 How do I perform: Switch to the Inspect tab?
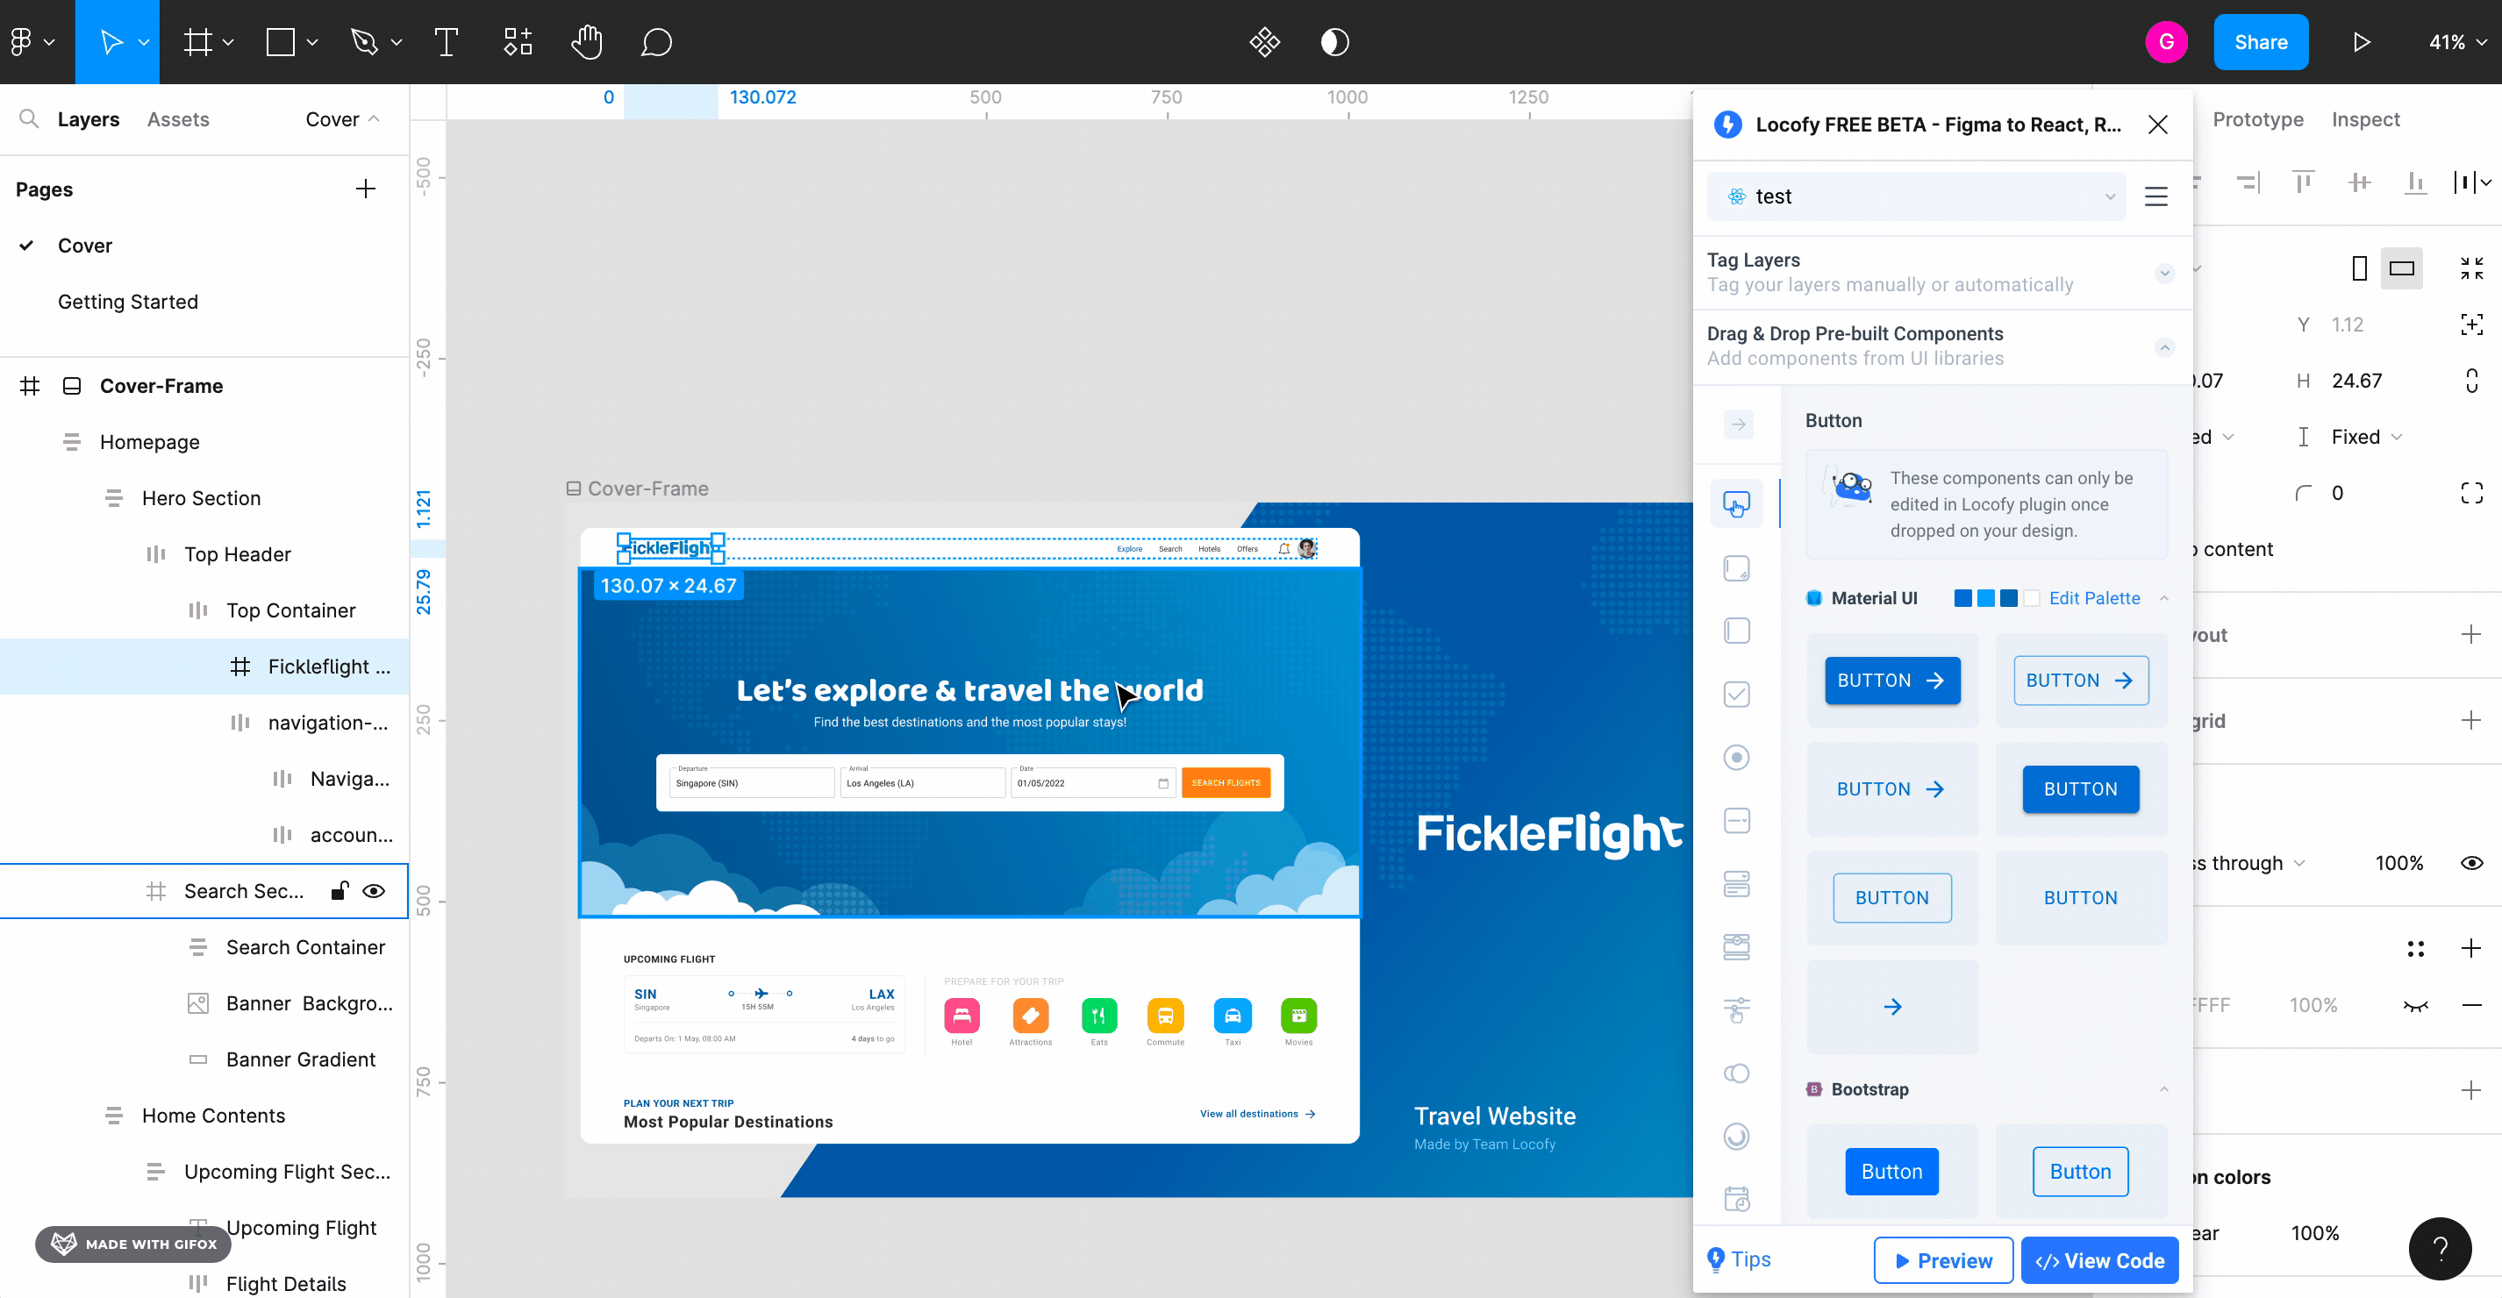pos(2365,118)
